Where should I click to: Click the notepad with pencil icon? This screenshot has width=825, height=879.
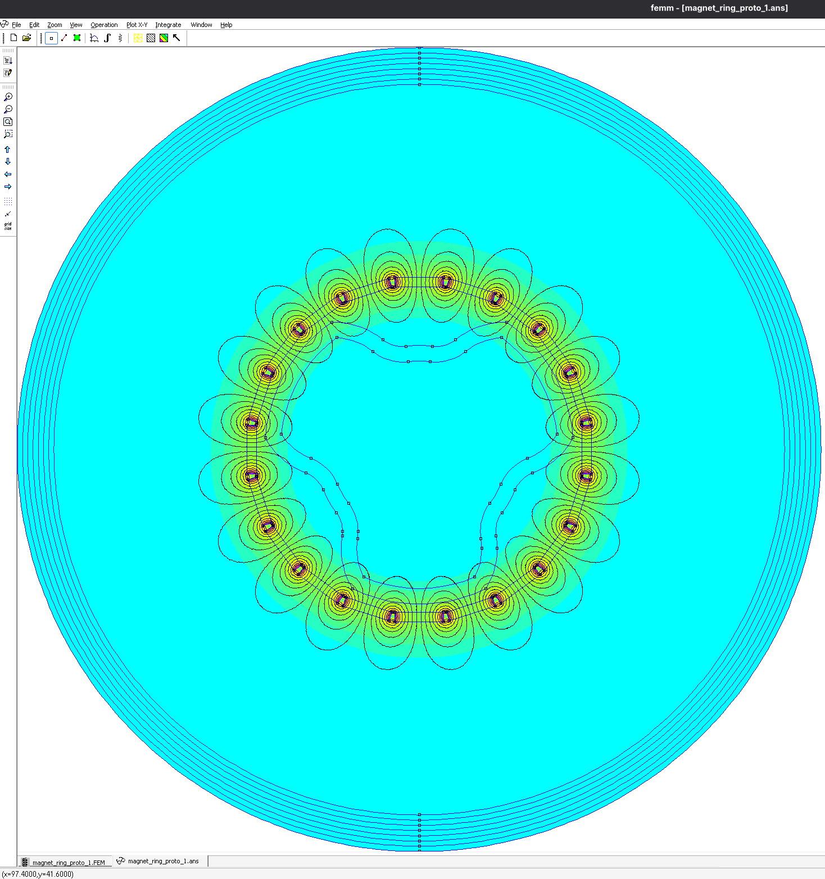point(8,73)
